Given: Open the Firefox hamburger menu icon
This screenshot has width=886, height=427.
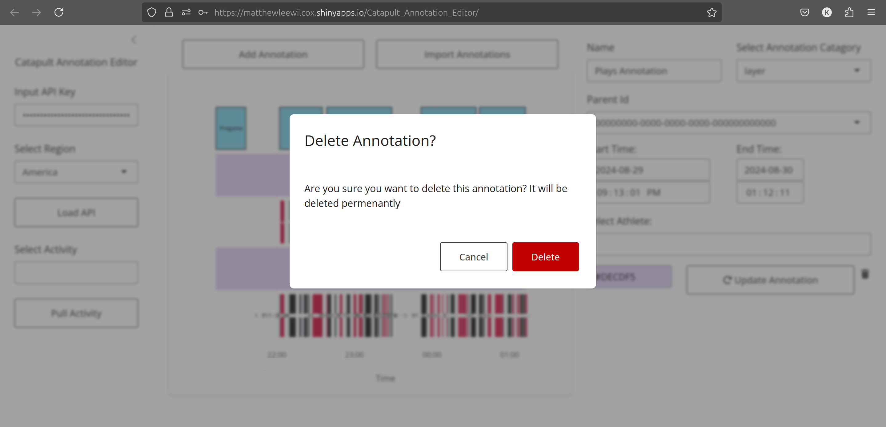Looking at the screenshot, I should [872, 12].
